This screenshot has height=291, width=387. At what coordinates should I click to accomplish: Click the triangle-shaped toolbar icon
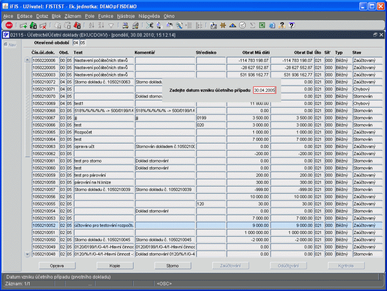[233, 25]
